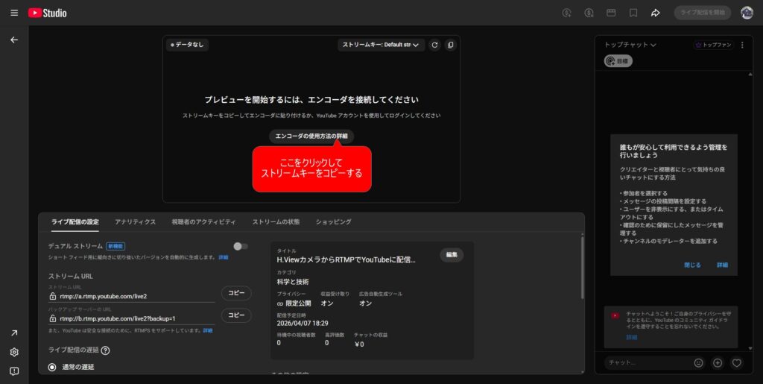The width and height of the screenshot is (763, 384).
Task: Open external link arrow icon in sidebar
Action: pyautogui.click(x=14, y=333)
